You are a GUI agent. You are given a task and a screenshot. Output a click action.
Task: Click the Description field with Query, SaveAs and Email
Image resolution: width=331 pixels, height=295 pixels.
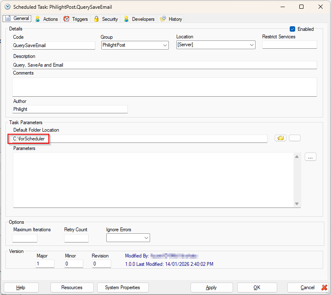point(164,65)
